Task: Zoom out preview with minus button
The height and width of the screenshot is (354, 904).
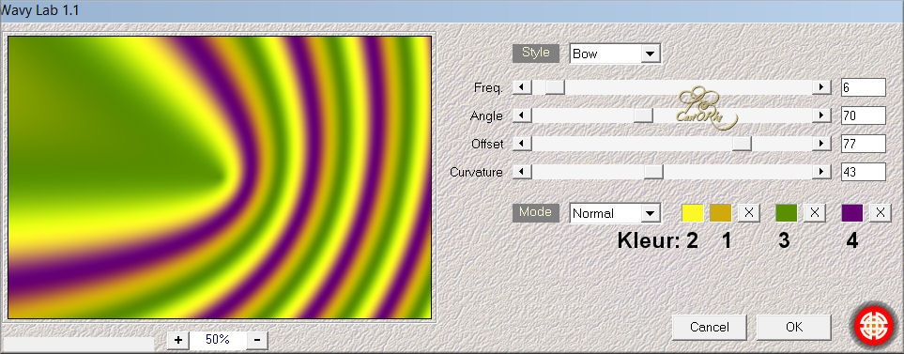Action: [257, 340]
